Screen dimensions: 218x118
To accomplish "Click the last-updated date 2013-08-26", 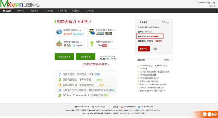I will point(111,59).
